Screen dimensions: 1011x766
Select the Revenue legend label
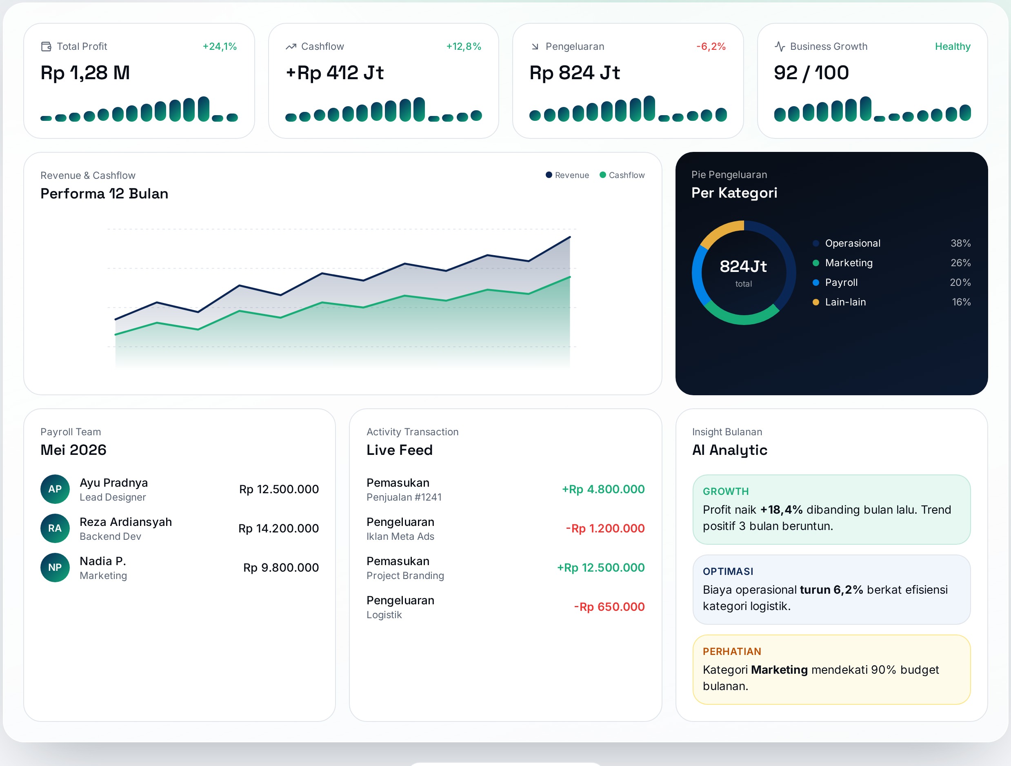572,175
